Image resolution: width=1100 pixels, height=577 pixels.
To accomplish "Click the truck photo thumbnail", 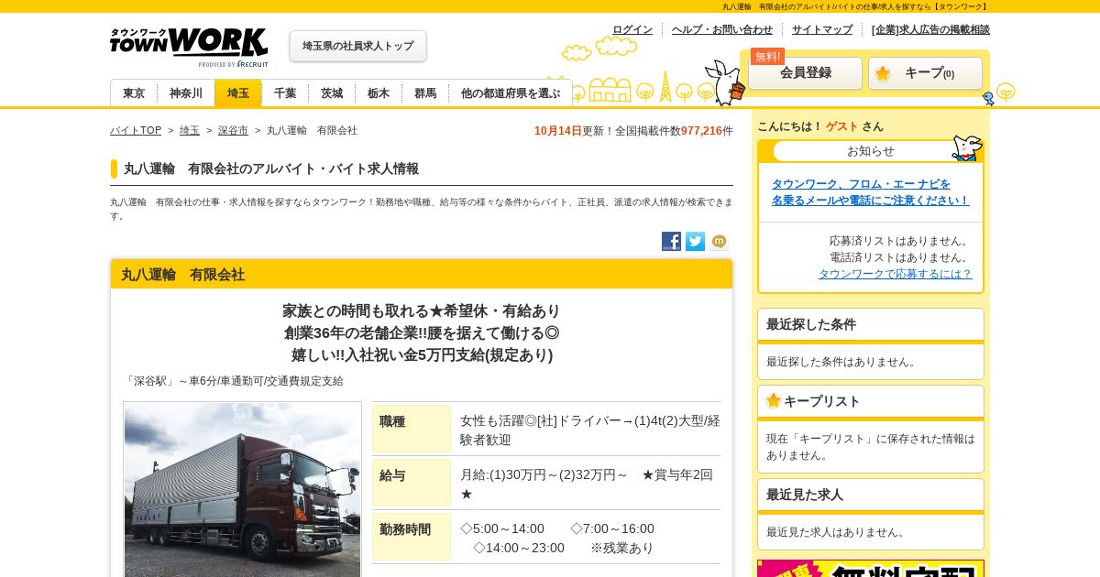I will (242, 489).
